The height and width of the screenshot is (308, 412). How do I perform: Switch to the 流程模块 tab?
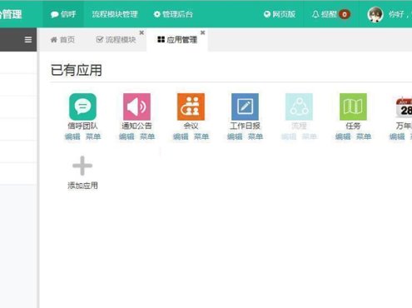[x=116, y=40]
